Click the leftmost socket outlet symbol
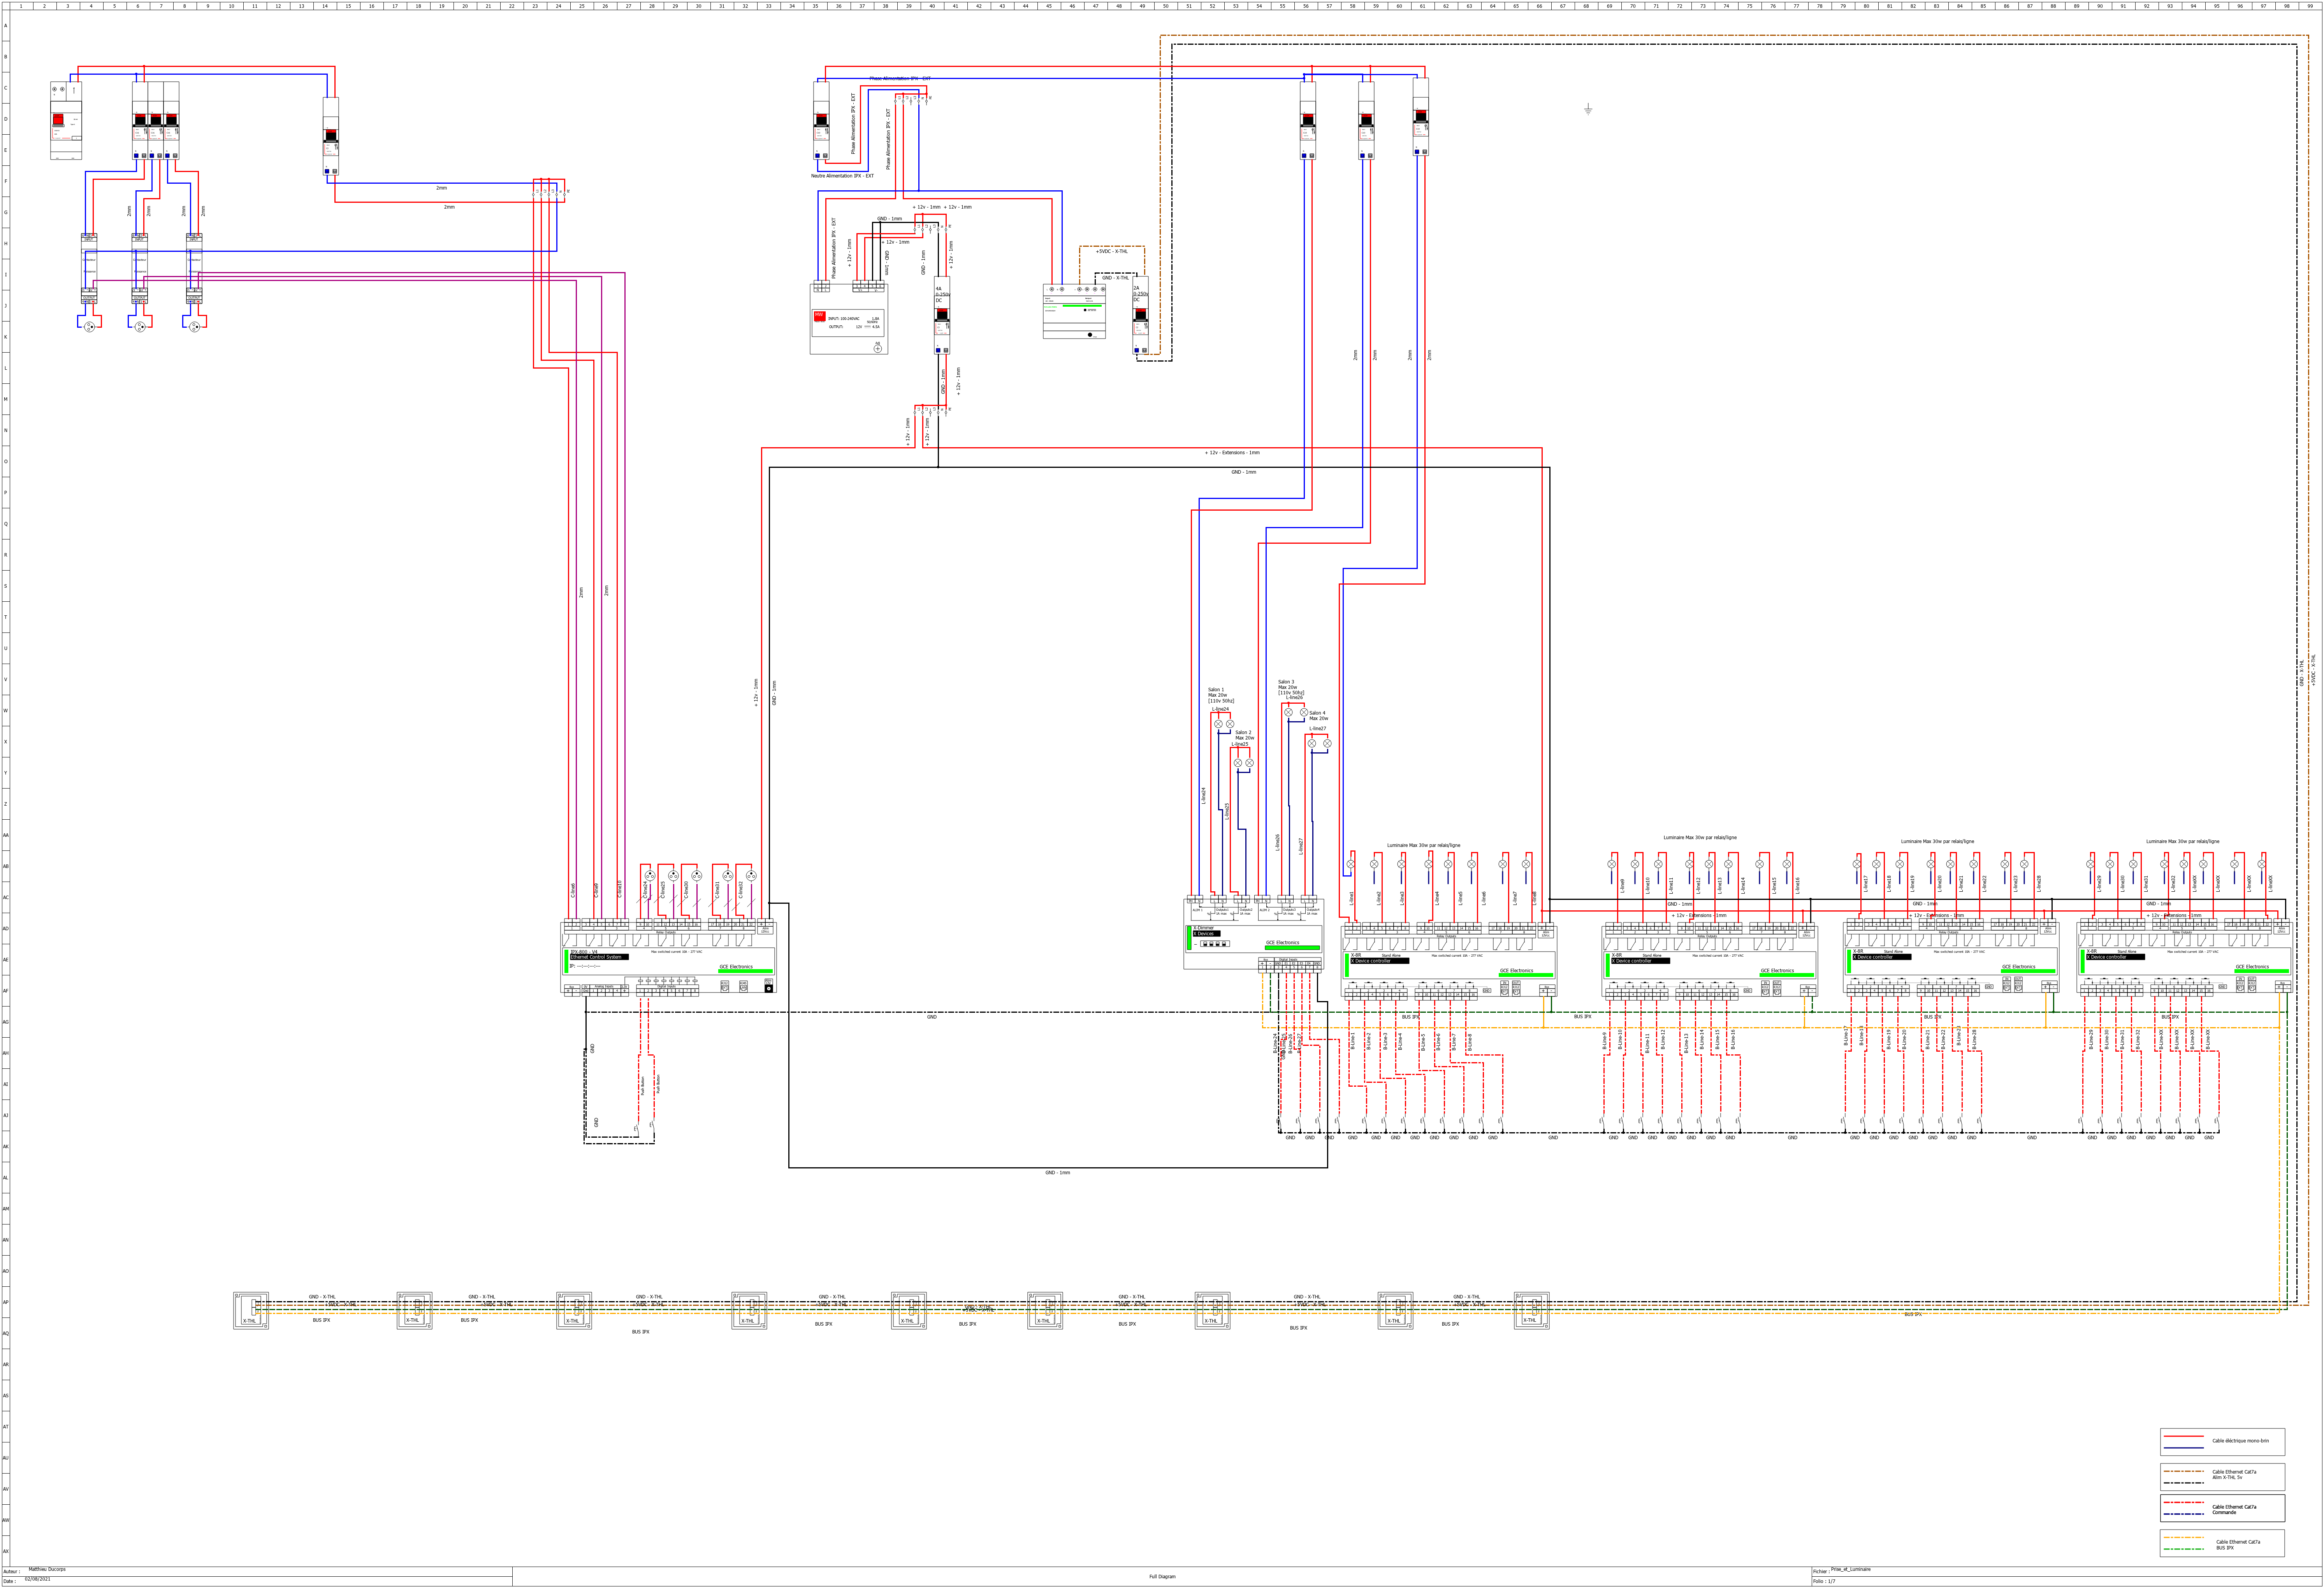The image size is (2324, 1588). tap(89, 326)
